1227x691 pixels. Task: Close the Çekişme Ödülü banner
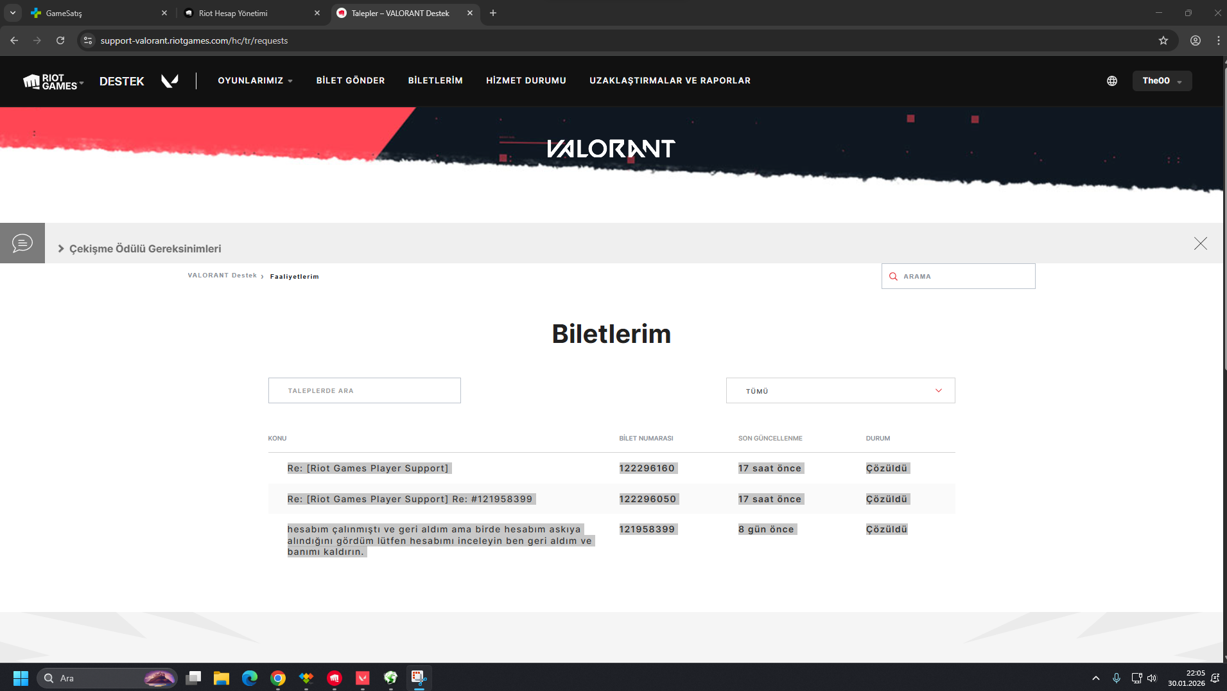pyautogui.click(x=1201, y=243)
